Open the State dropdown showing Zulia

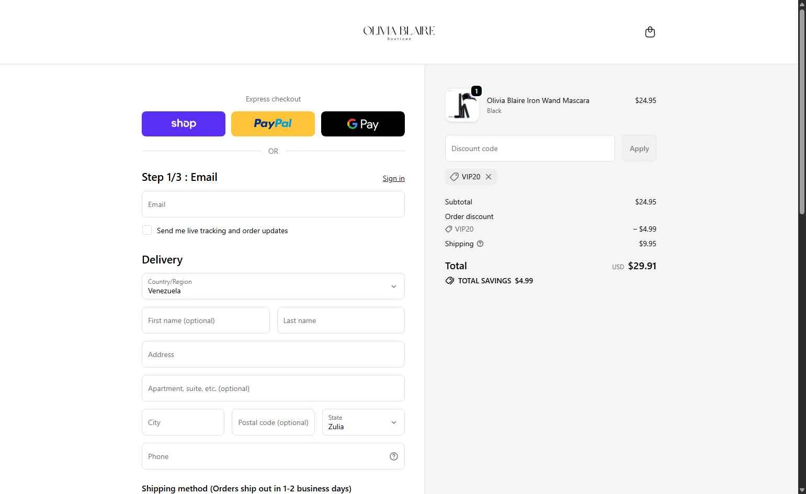point(364,422)
